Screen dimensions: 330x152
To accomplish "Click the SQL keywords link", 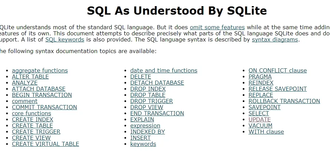I will click(x=64, y=39).
